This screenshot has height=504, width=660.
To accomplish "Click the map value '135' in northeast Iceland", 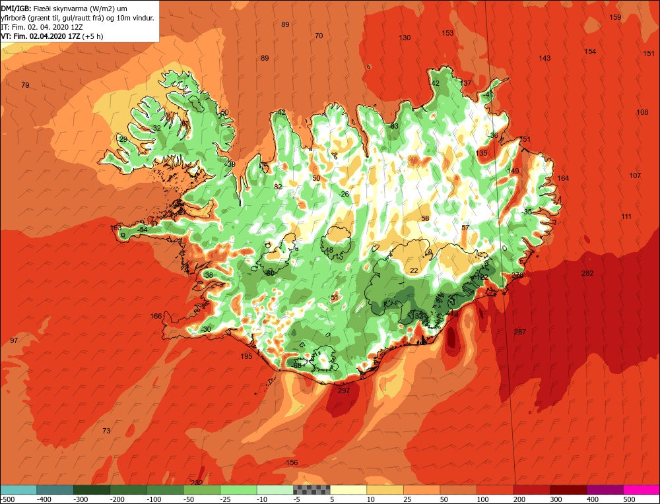I will point(482,152).
